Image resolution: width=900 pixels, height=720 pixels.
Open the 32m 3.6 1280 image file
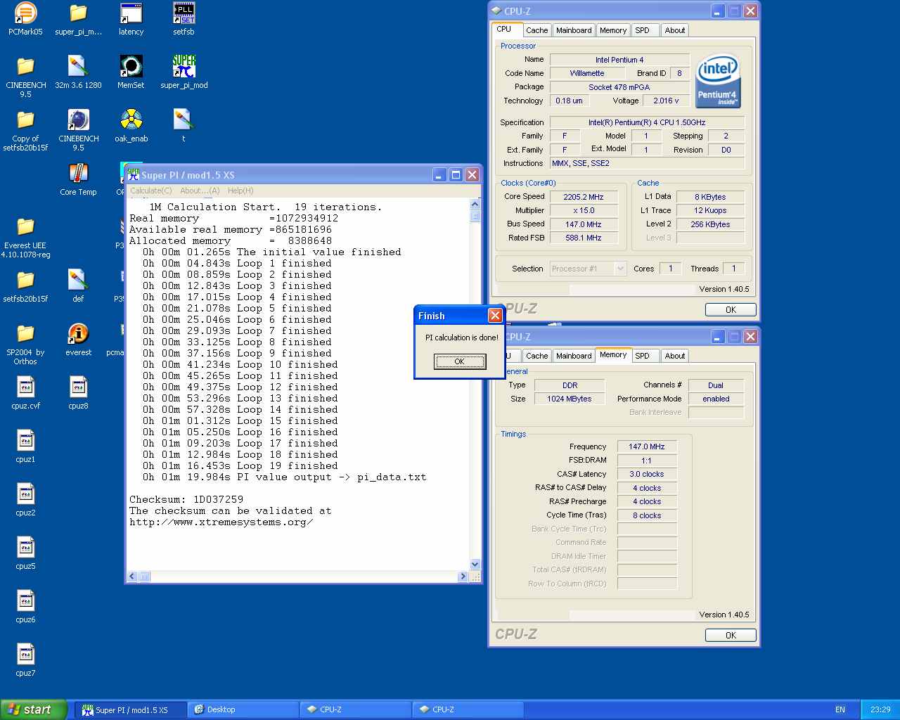click(78, 72)
